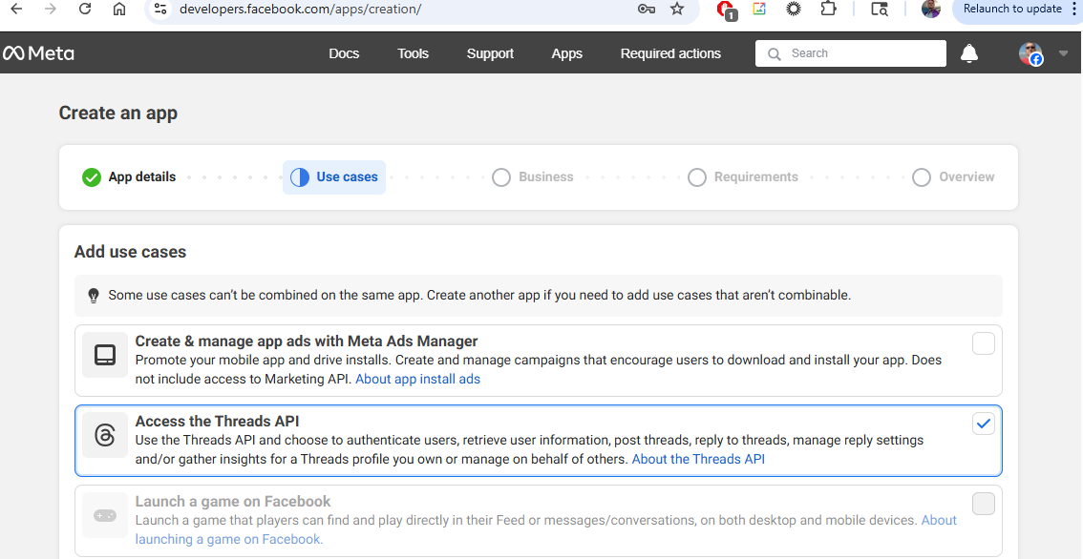The image size is (1083, 559).
Task: Open the Chrome profile avatar
Action: pyautogui.click(x=931, y=9)
